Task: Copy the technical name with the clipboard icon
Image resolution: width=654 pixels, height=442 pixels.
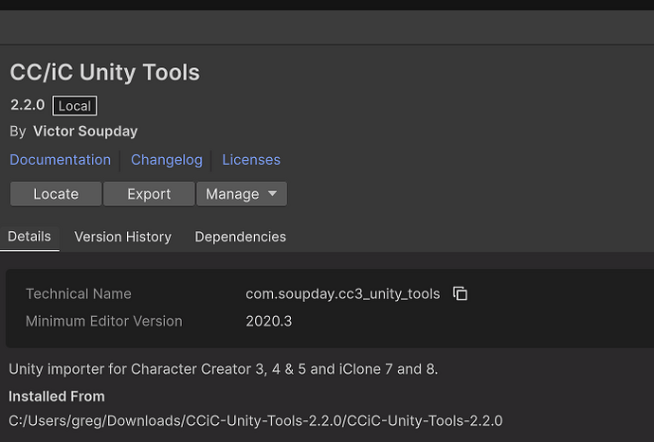Action: [460, 293]
